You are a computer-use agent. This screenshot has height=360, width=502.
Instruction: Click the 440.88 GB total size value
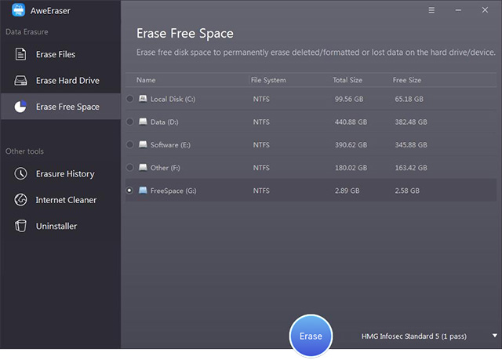pos(351,122)
